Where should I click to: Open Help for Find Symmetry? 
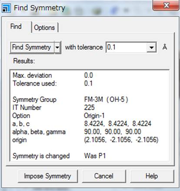(x=152, y=176)
